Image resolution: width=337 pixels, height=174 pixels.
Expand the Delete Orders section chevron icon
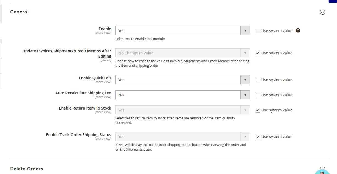[x=322, y=169]
